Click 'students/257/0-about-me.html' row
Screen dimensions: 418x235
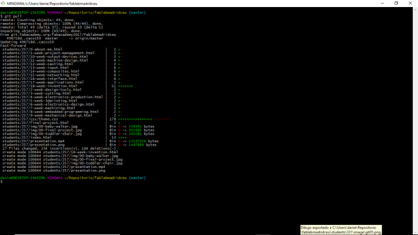pyautogui.click(x=62, y=49)
